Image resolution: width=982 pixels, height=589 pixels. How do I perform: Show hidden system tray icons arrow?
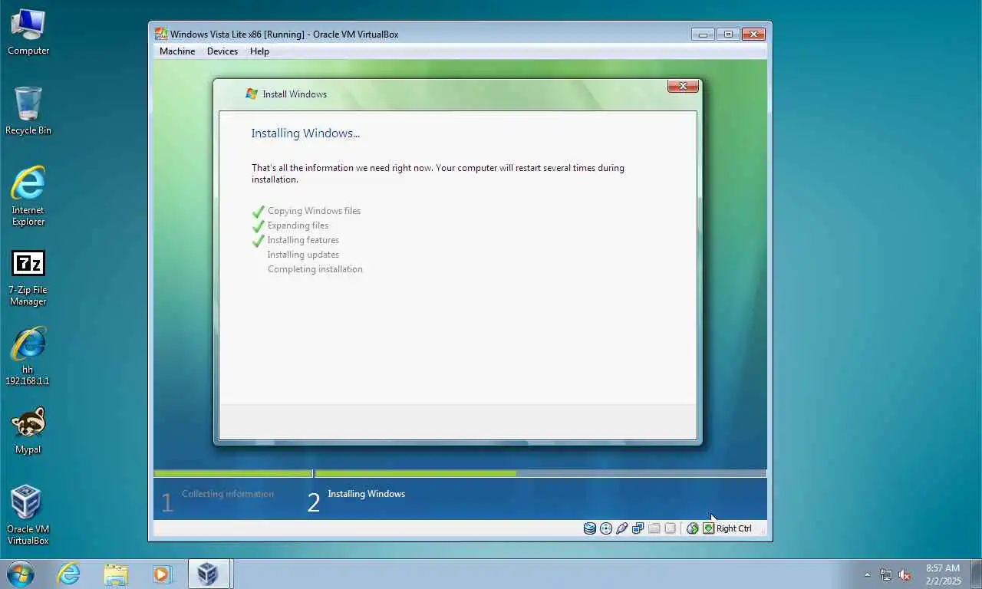[868, 574]
